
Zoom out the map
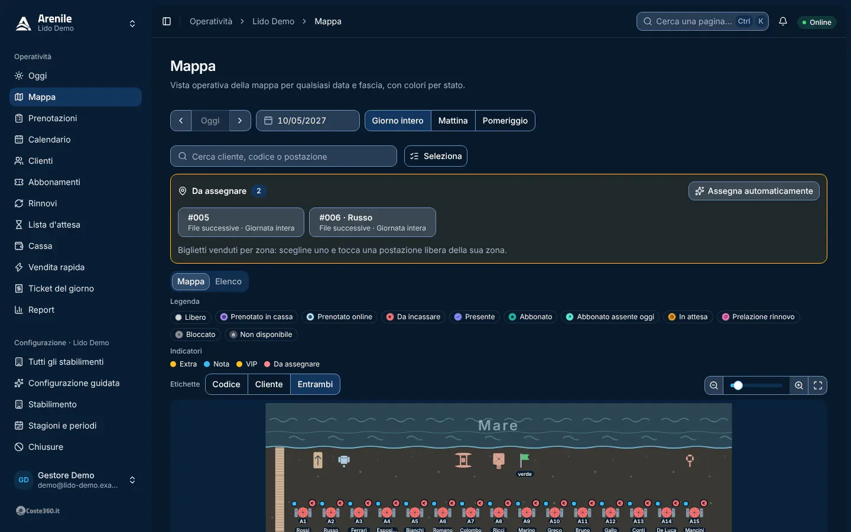click(x=714, y=385)
